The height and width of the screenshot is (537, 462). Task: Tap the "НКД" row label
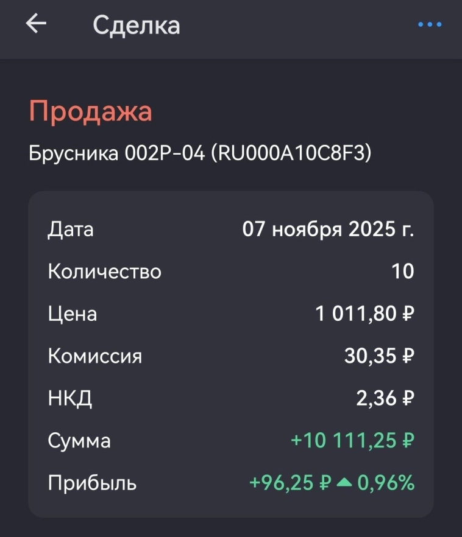coord(70,399)
